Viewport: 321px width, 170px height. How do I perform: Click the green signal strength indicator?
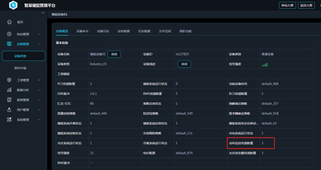pos(265,64)
